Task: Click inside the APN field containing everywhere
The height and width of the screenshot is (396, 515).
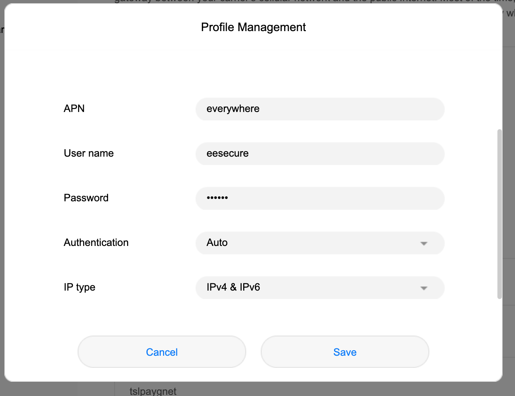Action: [320, 109]
